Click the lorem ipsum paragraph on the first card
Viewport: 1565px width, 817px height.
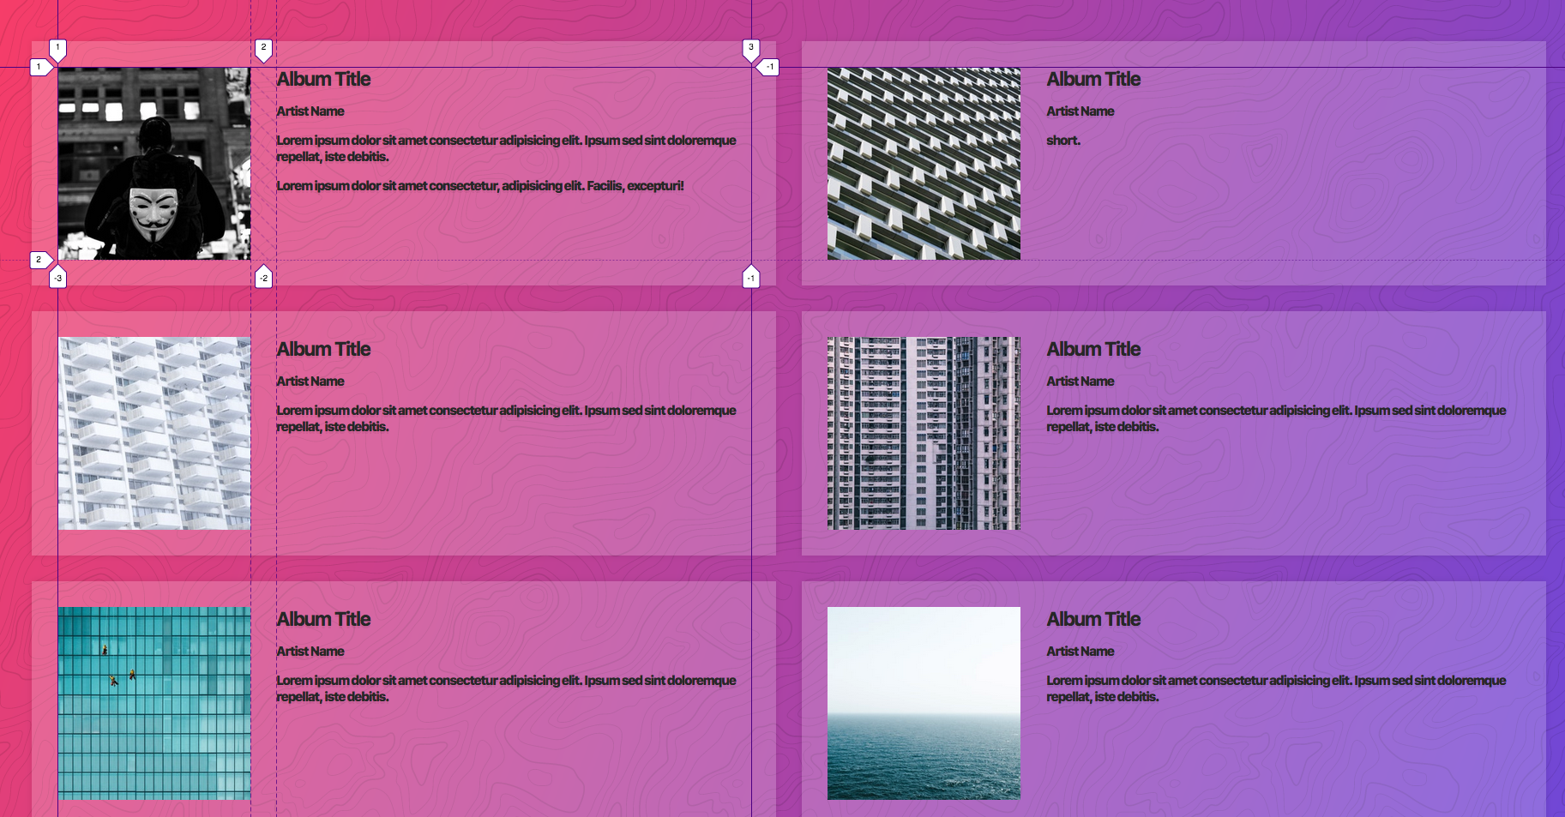(x=506, y=149)
